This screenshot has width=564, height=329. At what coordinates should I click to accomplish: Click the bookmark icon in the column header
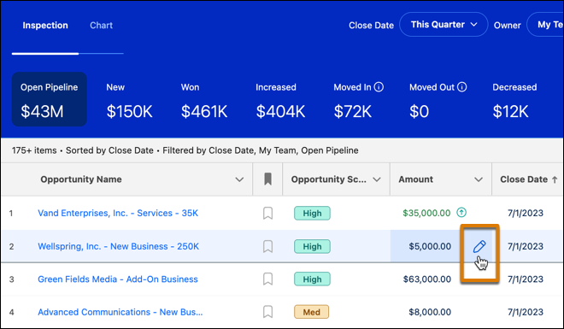coord(267,179)
